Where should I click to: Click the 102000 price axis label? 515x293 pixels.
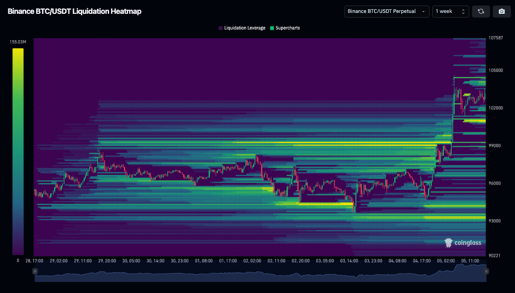[x=496, y=108]
